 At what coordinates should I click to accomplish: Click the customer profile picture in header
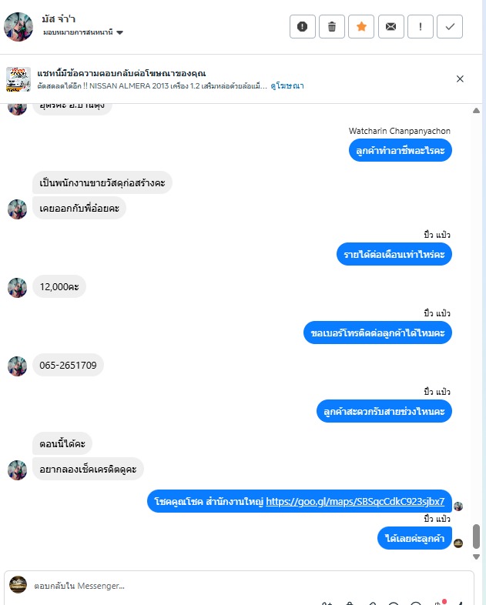pyautogui.click(x=18, y=27)
